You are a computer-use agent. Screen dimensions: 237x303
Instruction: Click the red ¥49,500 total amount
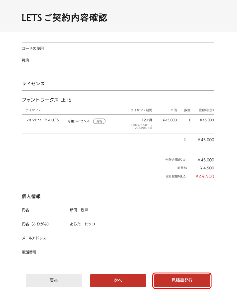coord(205,177)
